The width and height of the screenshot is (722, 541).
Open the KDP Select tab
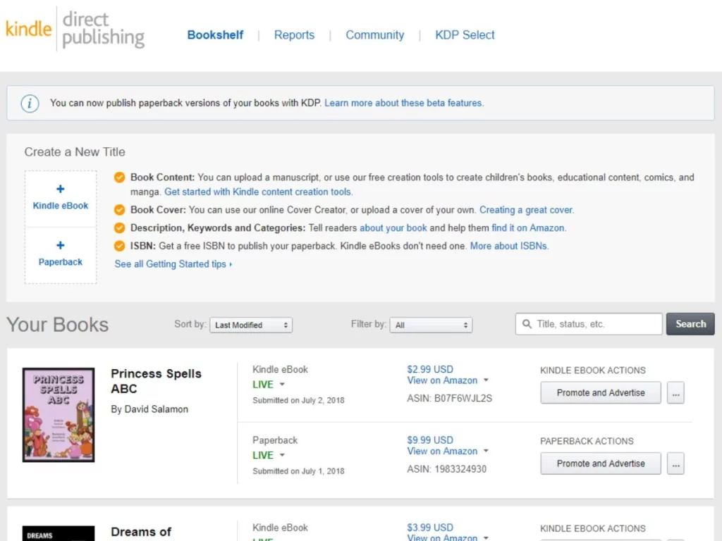coord(465,35)
